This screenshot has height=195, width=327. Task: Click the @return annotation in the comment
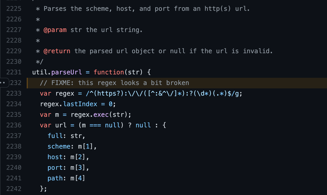[x=57, y=51]
